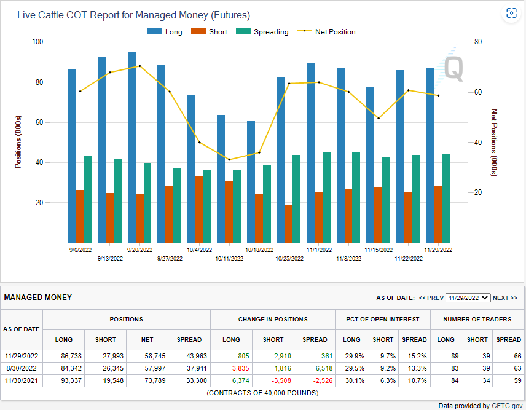Click the 10/11/2022 x-axis date label
This screenshot has width=526, height=410.
(x=229, y=259)
